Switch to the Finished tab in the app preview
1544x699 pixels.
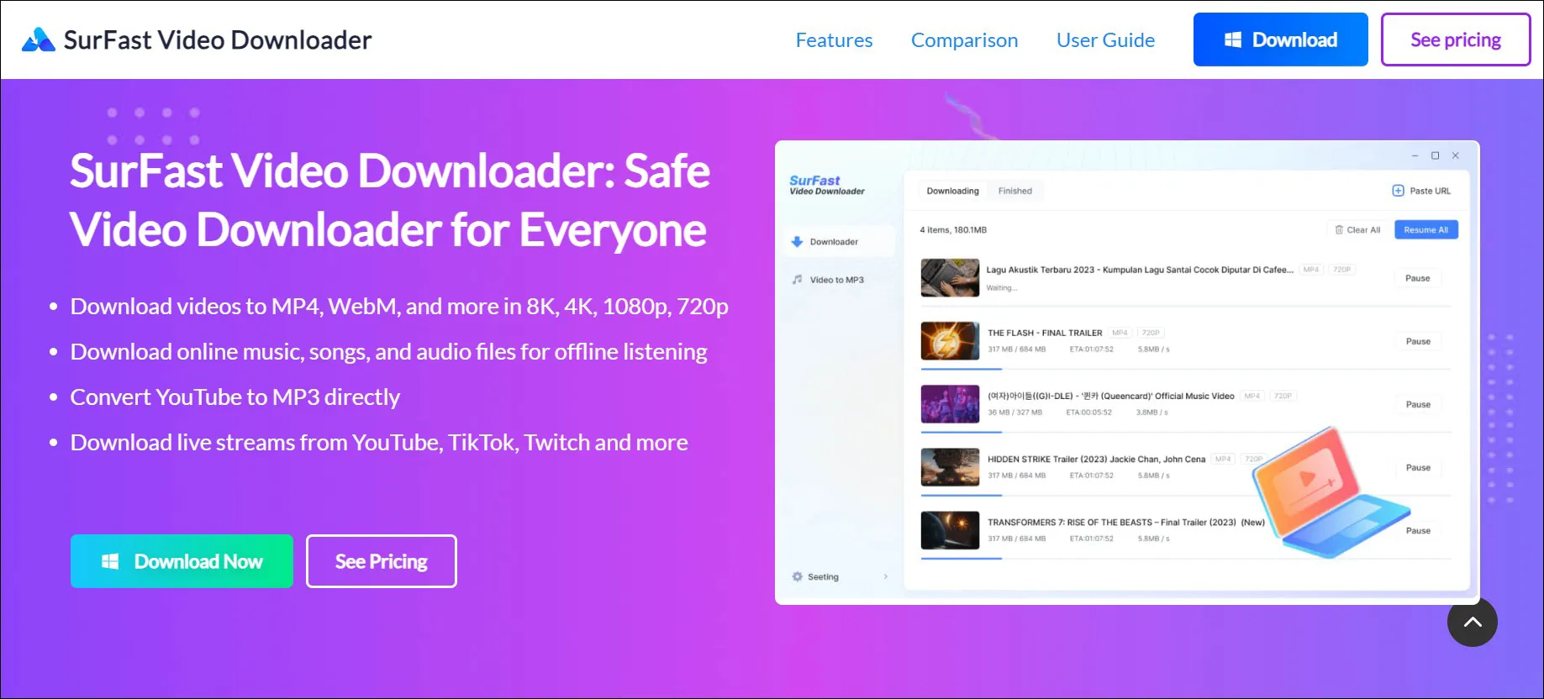pos(1015,191)
